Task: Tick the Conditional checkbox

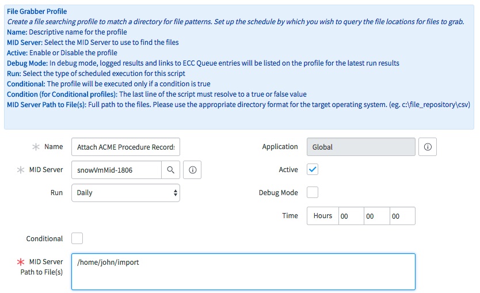Action: pos(77,238)
